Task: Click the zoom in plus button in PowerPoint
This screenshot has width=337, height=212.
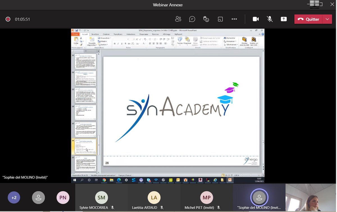Action: click(x=259, y=175)
